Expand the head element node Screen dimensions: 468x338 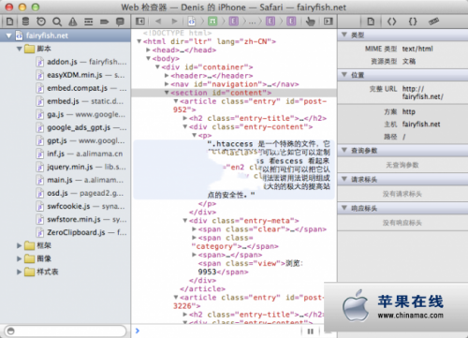(149, 50)
